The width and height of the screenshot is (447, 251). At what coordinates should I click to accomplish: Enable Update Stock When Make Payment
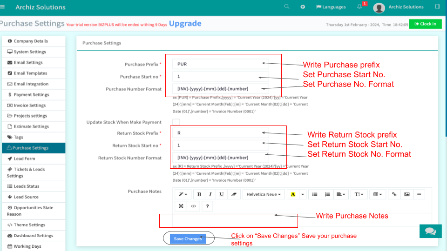176,122
